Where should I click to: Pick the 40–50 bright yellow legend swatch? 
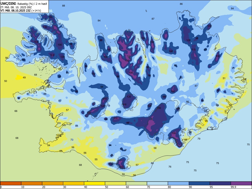(94, 183)
